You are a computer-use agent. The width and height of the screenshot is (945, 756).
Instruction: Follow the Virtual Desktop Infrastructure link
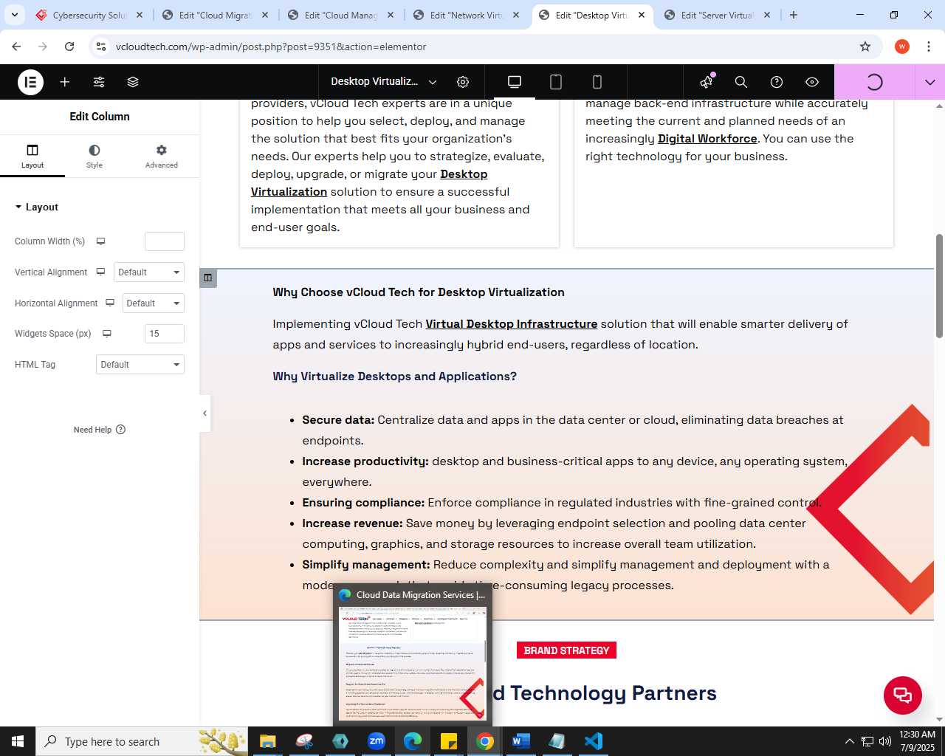[x=512, y=324]
